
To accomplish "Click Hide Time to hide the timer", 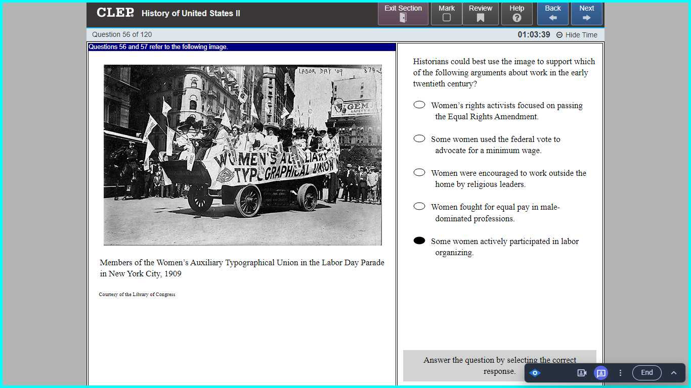I will [577, 35].
